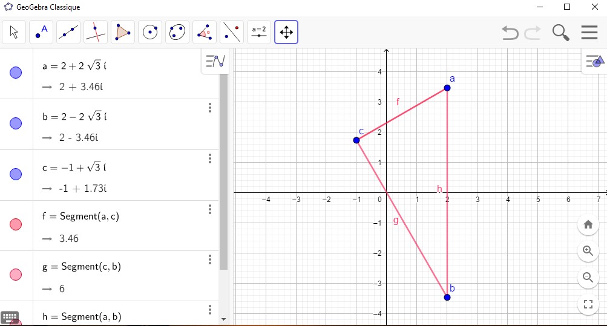Select the Circle with center tool
Screen dimensions: 607x326
[150, 32]
